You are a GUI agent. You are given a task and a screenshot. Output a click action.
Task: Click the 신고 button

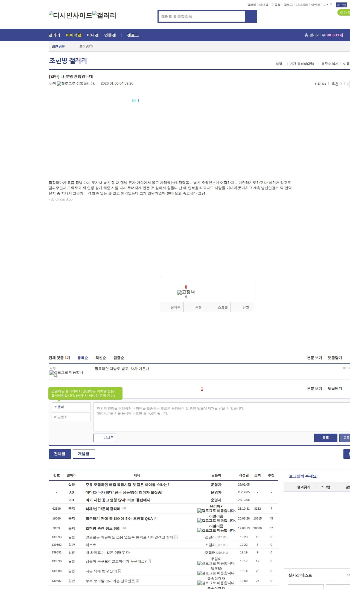tap(243, 307)
